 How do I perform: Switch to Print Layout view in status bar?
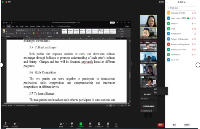tap(111, 106)
